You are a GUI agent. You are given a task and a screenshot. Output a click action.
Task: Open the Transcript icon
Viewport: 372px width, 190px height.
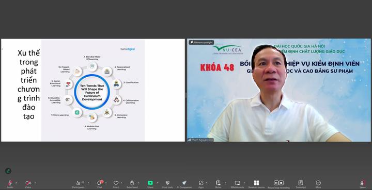pyautogui.click(x=301, y=183)
